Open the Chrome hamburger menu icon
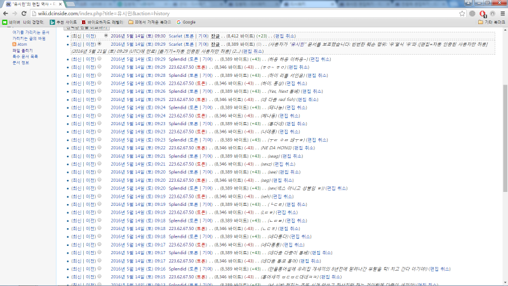This screenshot has width=508, height=286. point(502,13)
